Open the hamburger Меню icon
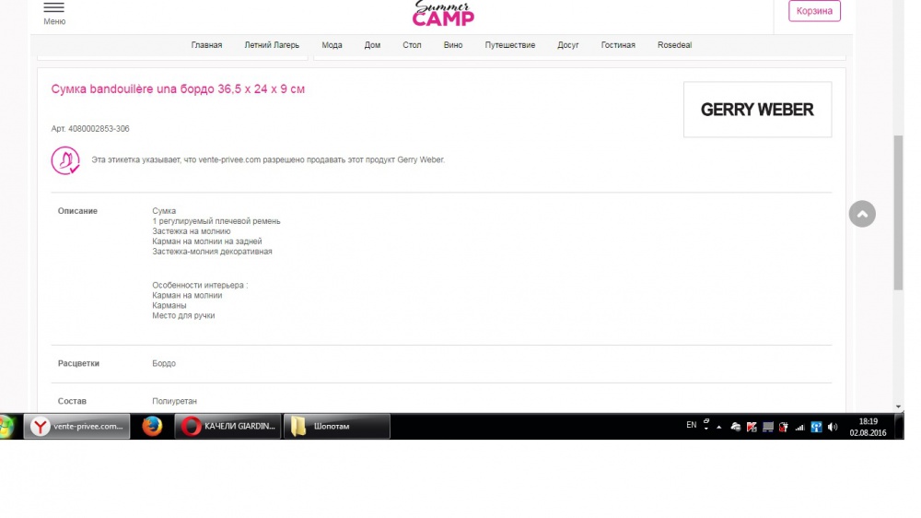The height and width of the screenshot is (518, 921). pyautogui.click(x=54, y=7)
